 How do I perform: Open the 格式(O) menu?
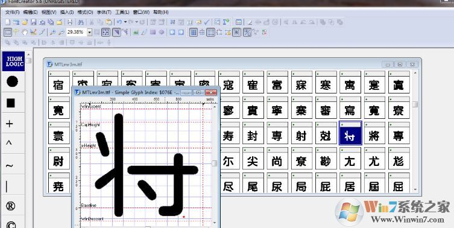(x=85, y=12)
